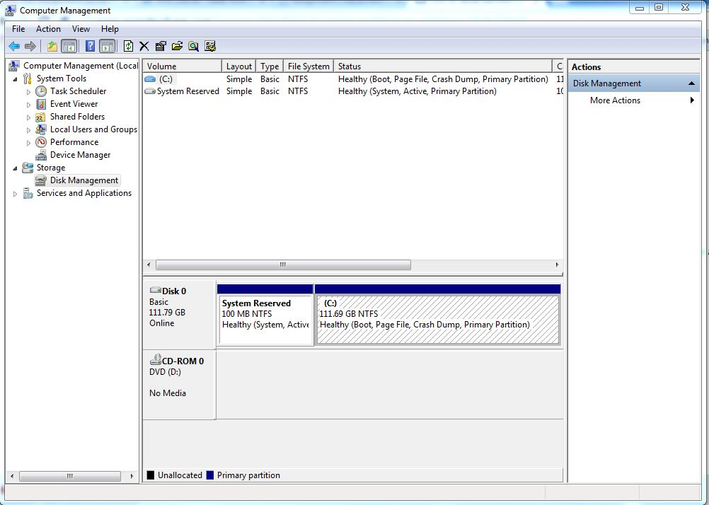Select Device Manager in the tree
Viewport: 709px width, 505px height.
(80, 155)
